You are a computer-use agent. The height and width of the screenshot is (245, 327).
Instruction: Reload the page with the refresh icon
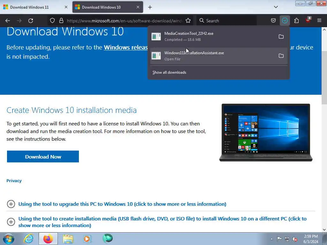point(31,21)
